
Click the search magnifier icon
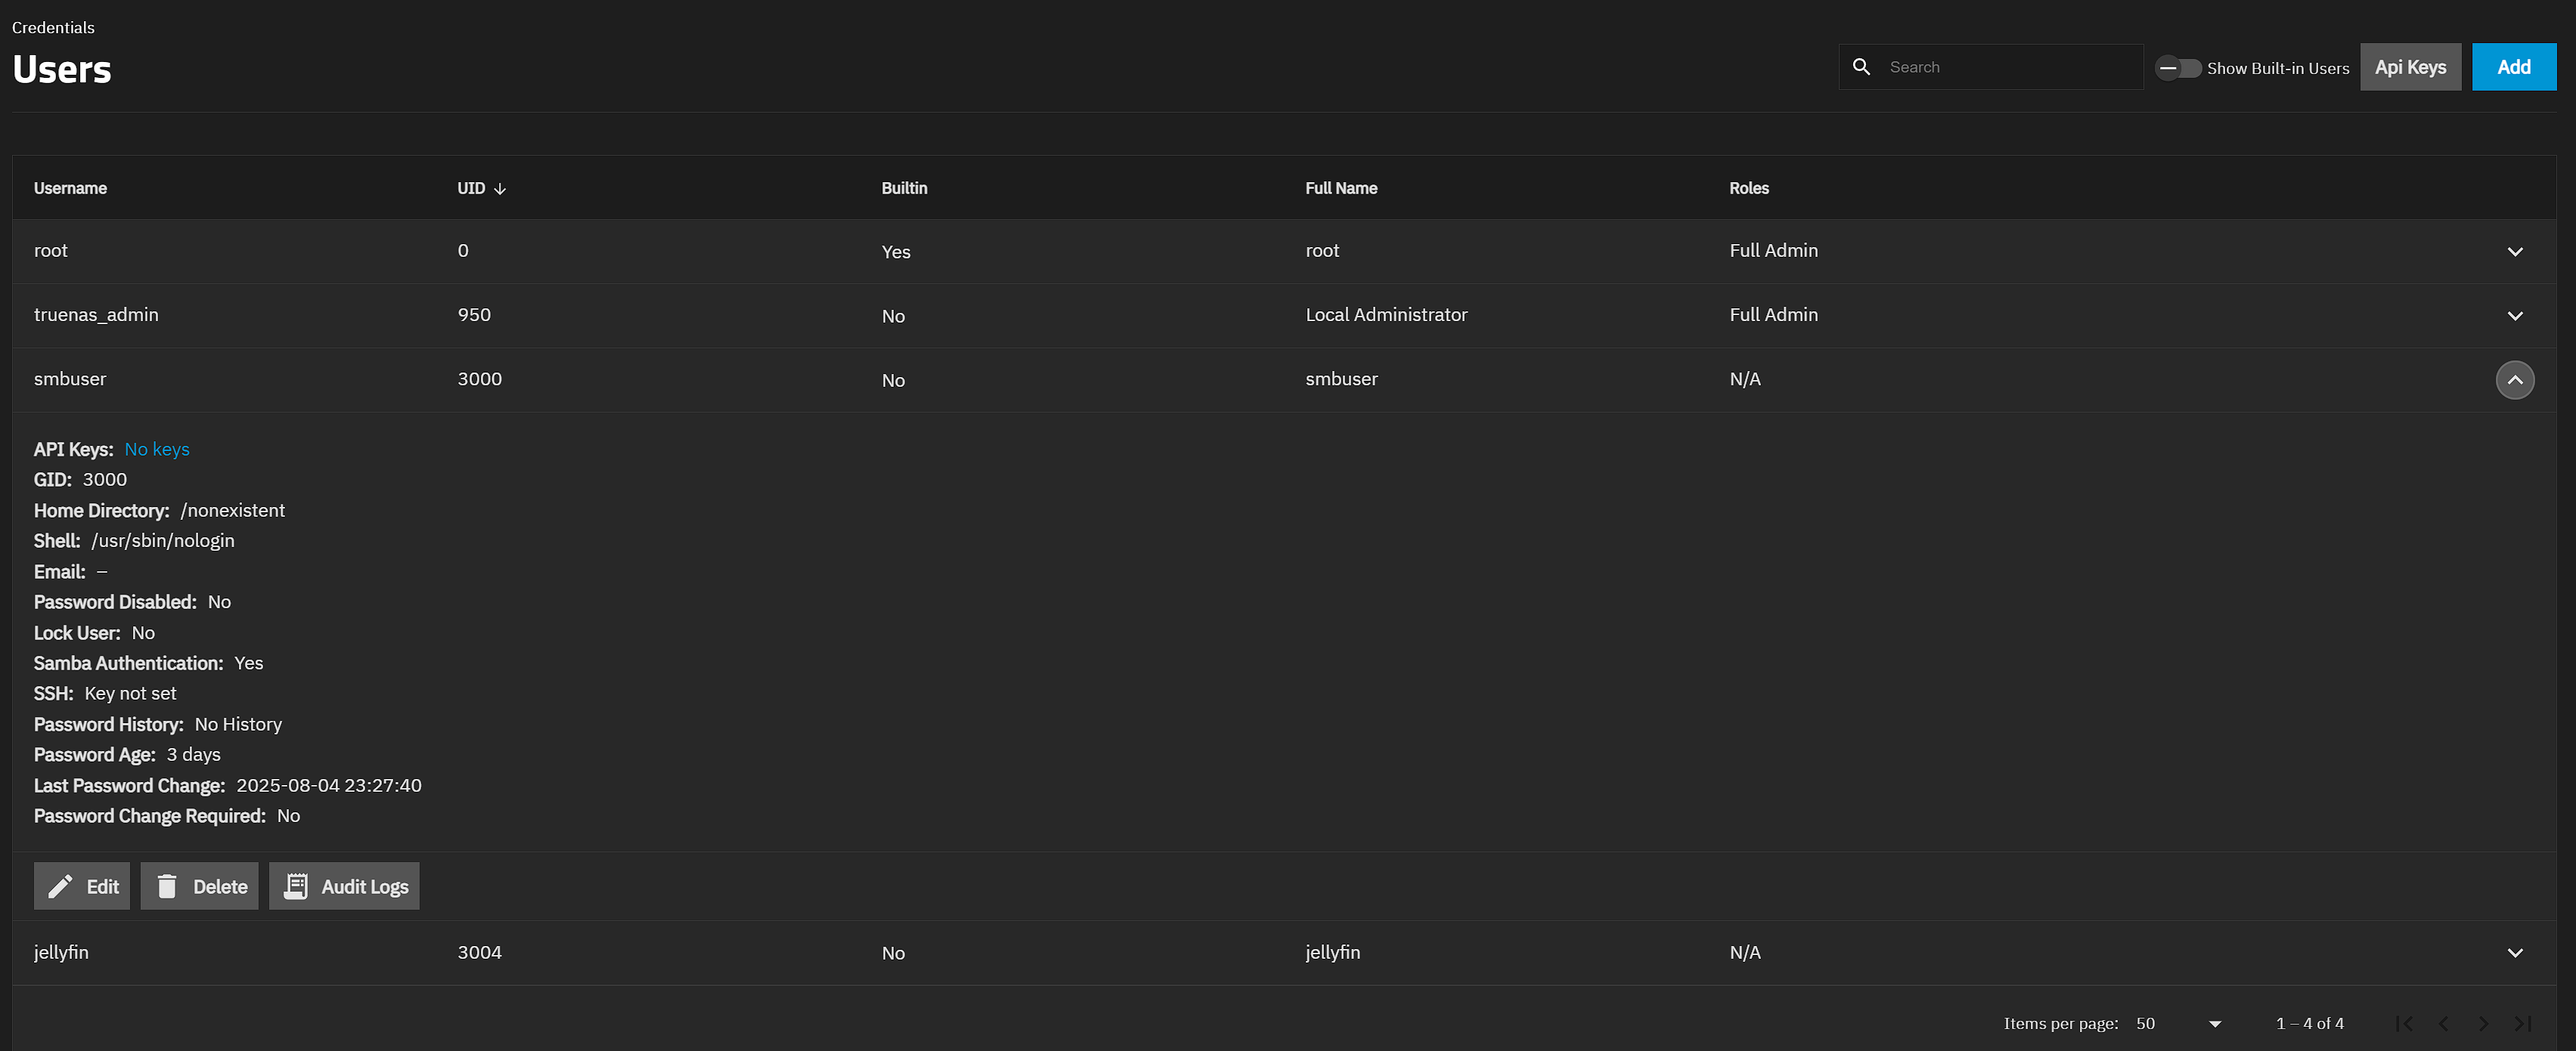click(1861, 67)
